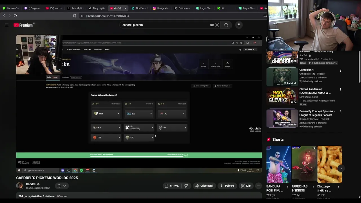
Task: Click the Share icon in Pick'Ems header
Action: [x=227, y=64]
